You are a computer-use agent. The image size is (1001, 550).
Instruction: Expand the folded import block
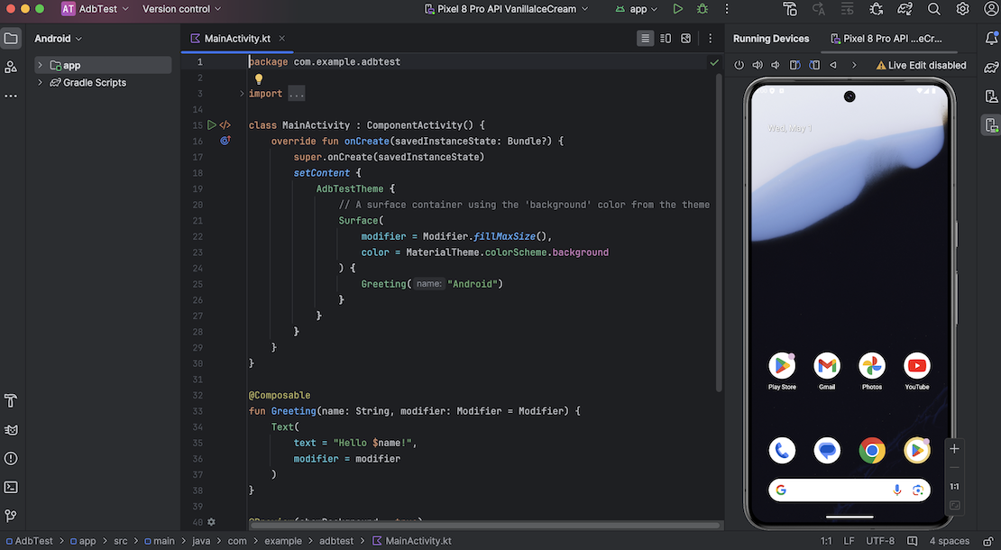point(242,93)
